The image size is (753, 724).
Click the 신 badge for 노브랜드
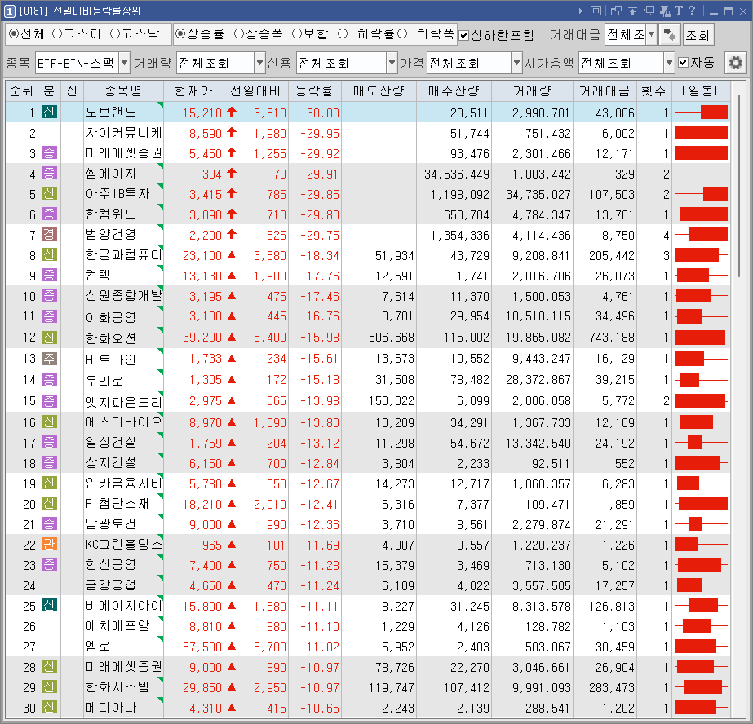coord(49,113)
